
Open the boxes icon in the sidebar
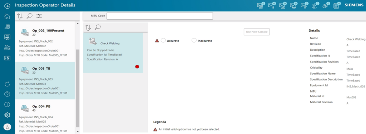click(x=7, y=48)
